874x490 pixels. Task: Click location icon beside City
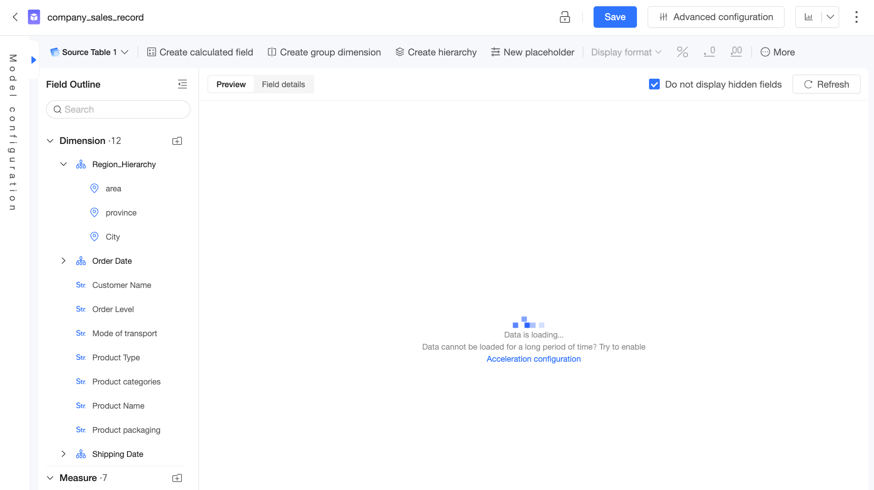(x=94, y=237)
